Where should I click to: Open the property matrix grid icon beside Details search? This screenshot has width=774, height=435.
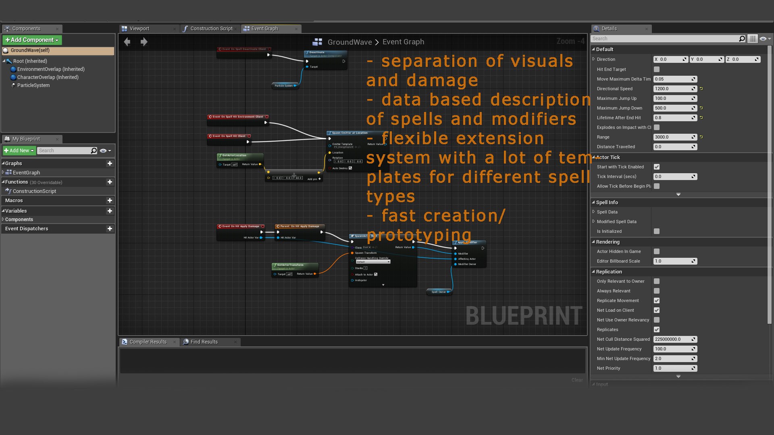tap(753, 39)
